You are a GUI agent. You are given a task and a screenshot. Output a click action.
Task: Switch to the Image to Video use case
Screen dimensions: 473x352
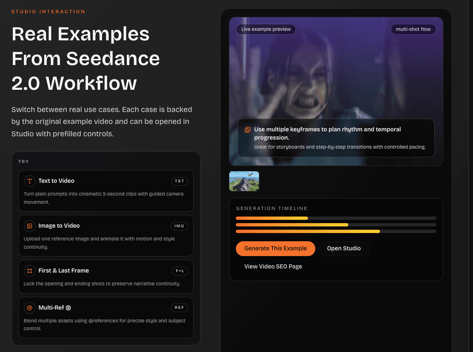[x=106, y=235]
